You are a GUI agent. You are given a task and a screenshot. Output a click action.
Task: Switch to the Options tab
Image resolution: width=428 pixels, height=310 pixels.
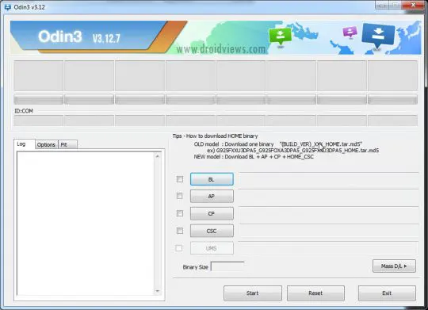point(47,144)
